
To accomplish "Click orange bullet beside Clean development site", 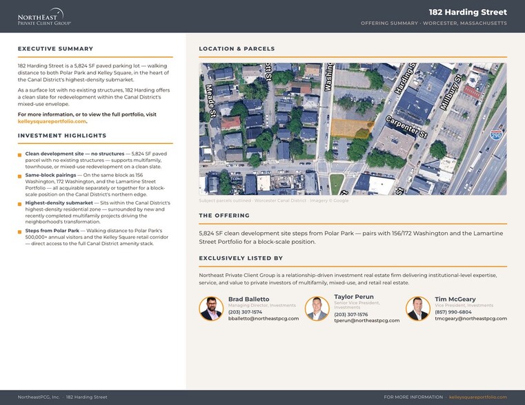I will [x=20, y=155].
